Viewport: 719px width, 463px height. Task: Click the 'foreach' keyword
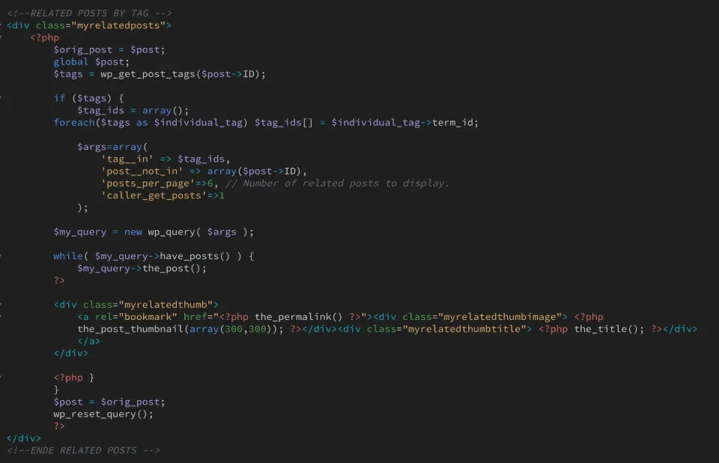point(73,123)
